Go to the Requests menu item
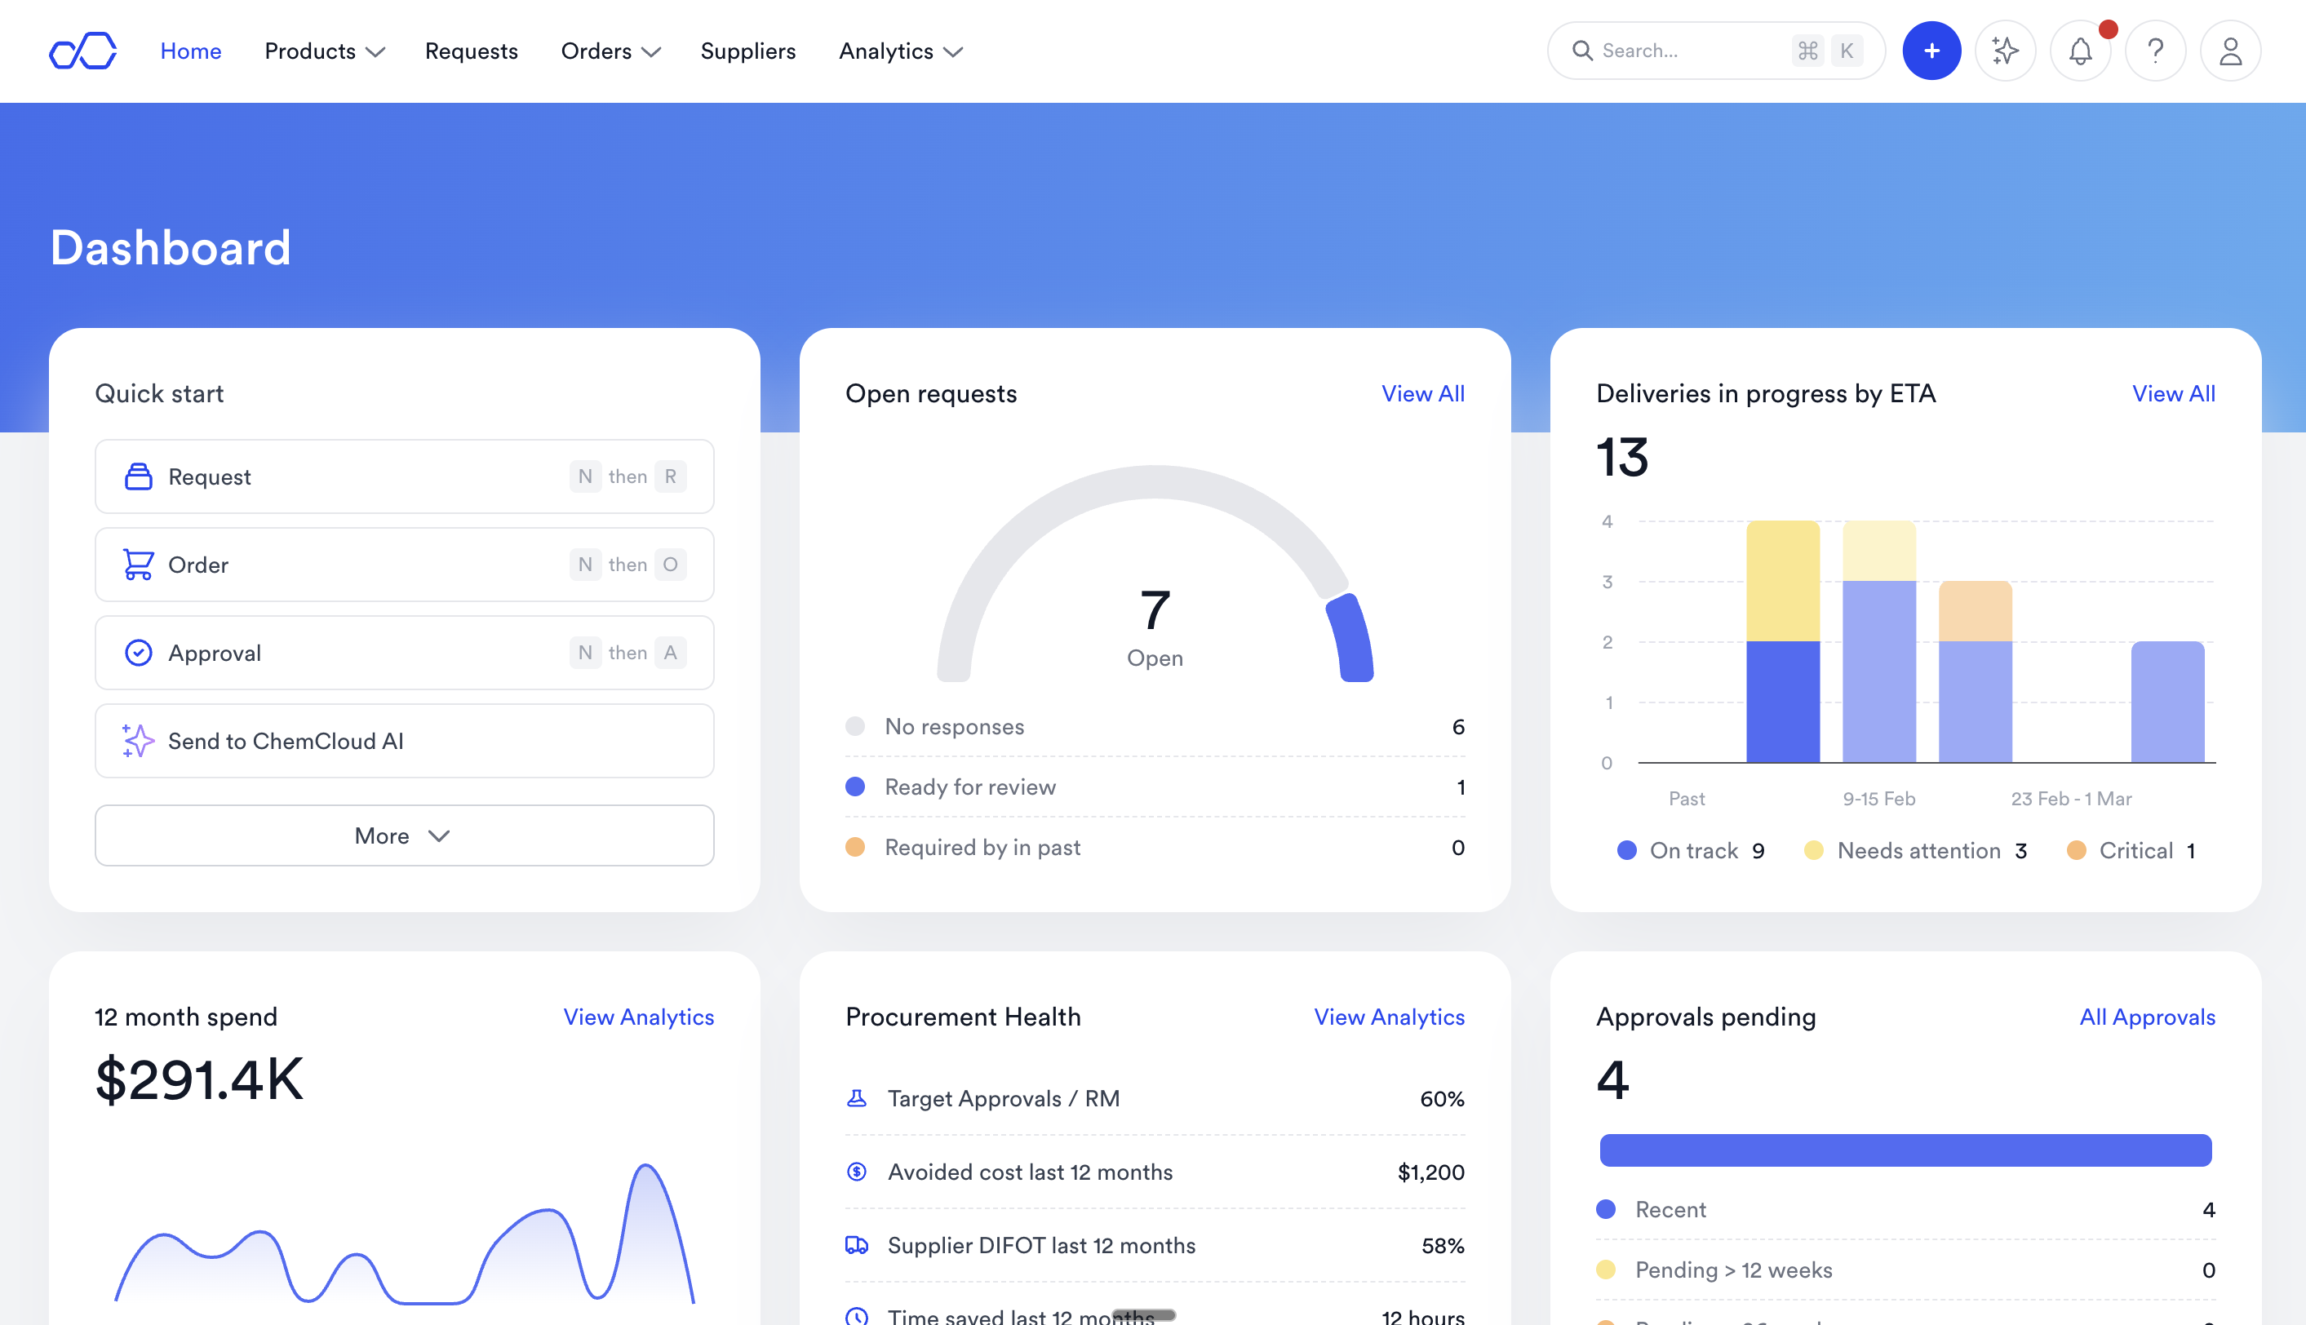This screenshot has width=2306, height=1325. click(x=471, y=51)
